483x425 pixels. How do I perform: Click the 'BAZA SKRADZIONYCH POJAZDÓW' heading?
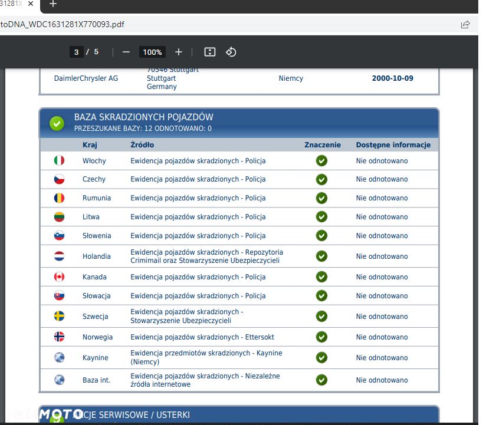[143, 117]
